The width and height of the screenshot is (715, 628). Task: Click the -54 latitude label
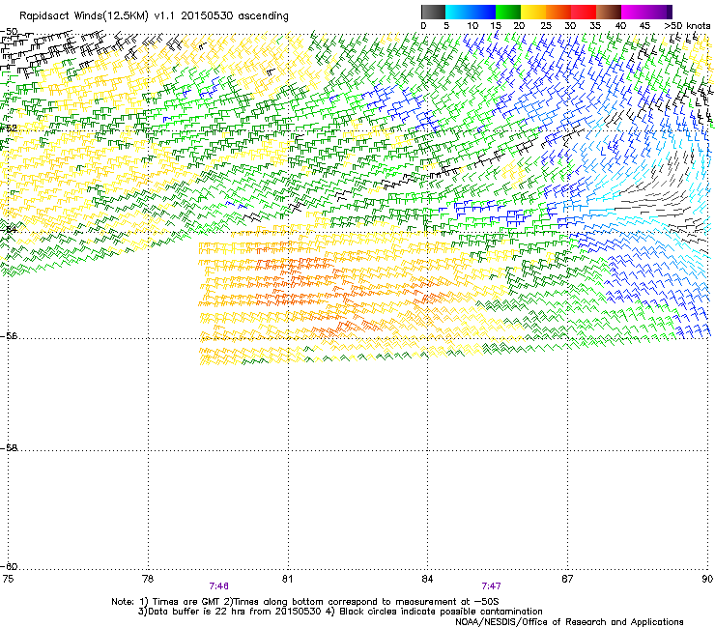point(9,229)
